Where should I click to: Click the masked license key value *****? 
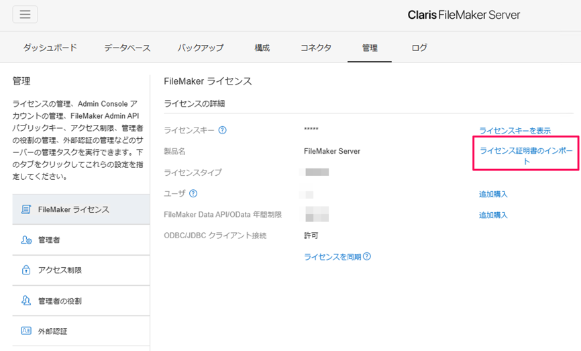click(311, 130)
